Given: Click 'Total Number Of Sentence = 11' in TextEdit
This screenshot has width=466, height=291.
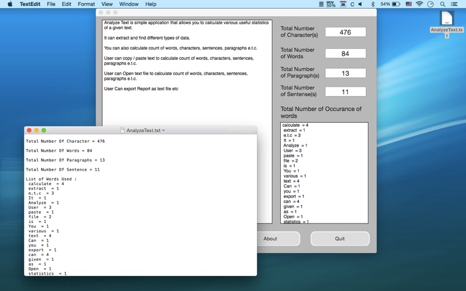Looking at the screenshot, I should click(63, 169).
